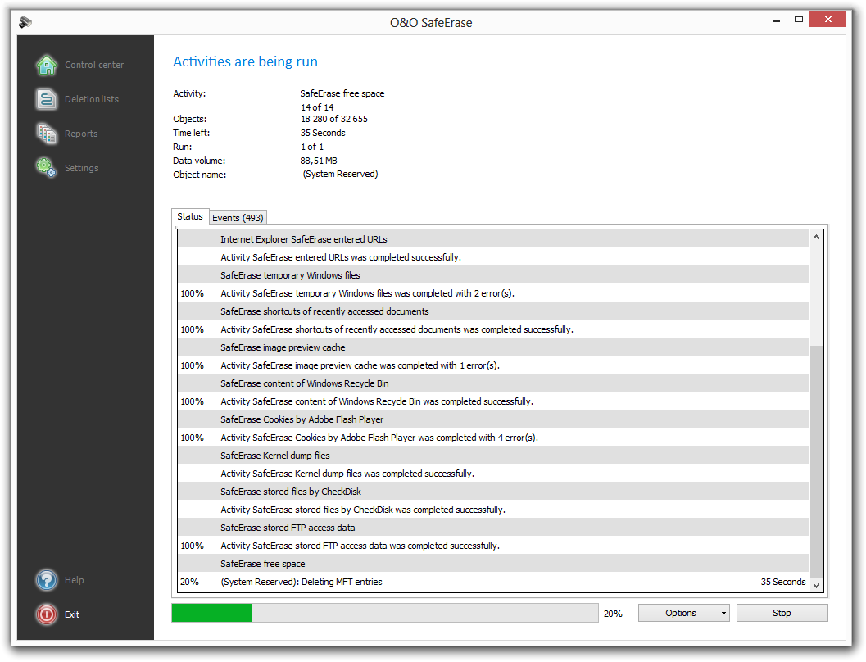The width and height of the screenshot is (866, 662).
Task: Select 'SafeErase free space' row in status list
Action: (x=494, y=564)
